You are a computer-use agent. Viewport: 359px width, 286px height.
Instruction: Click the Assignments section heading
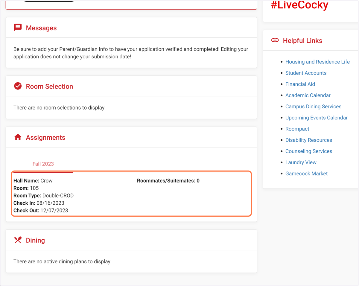click(45, 138)
